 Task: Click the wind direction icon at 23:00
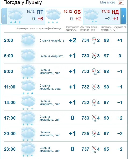click(94, 148)
